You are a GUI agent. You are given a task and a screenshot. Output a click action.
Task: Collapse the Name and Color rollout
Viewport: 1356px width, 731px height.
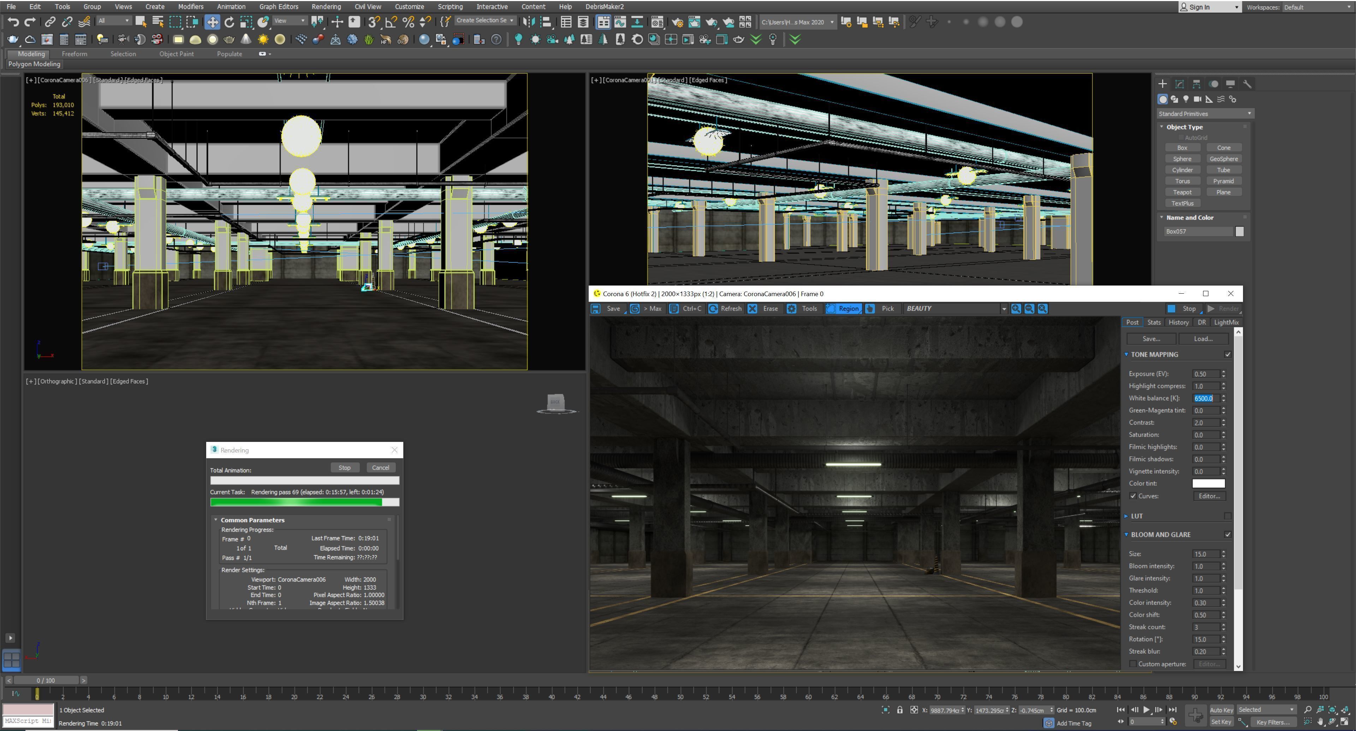1162,217
